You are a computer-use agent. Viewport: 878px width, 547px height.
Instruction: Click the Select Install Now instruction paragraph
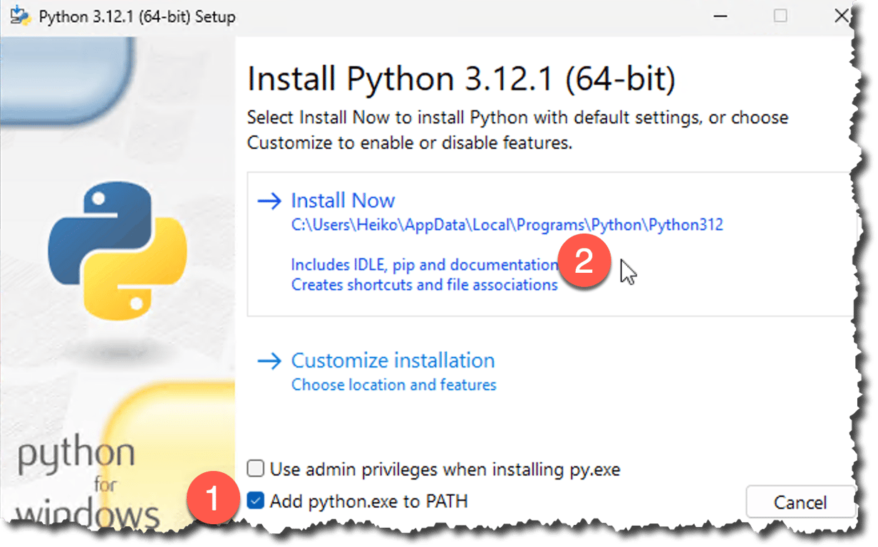pyautogui.click(x=517, y=130)
